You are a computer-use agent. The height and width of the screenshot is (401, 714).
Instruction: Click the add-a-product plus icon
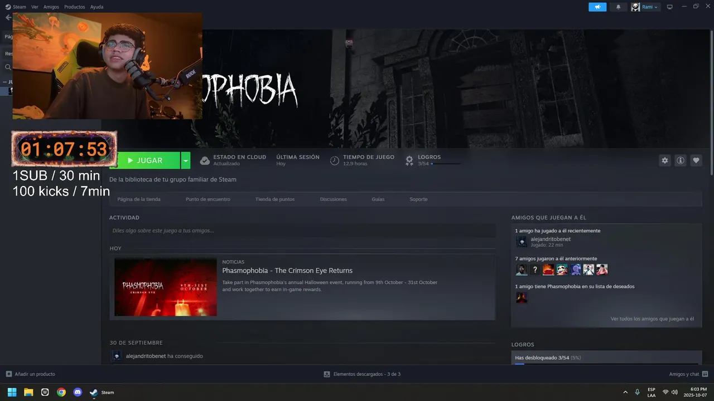(x=8, y=374)
